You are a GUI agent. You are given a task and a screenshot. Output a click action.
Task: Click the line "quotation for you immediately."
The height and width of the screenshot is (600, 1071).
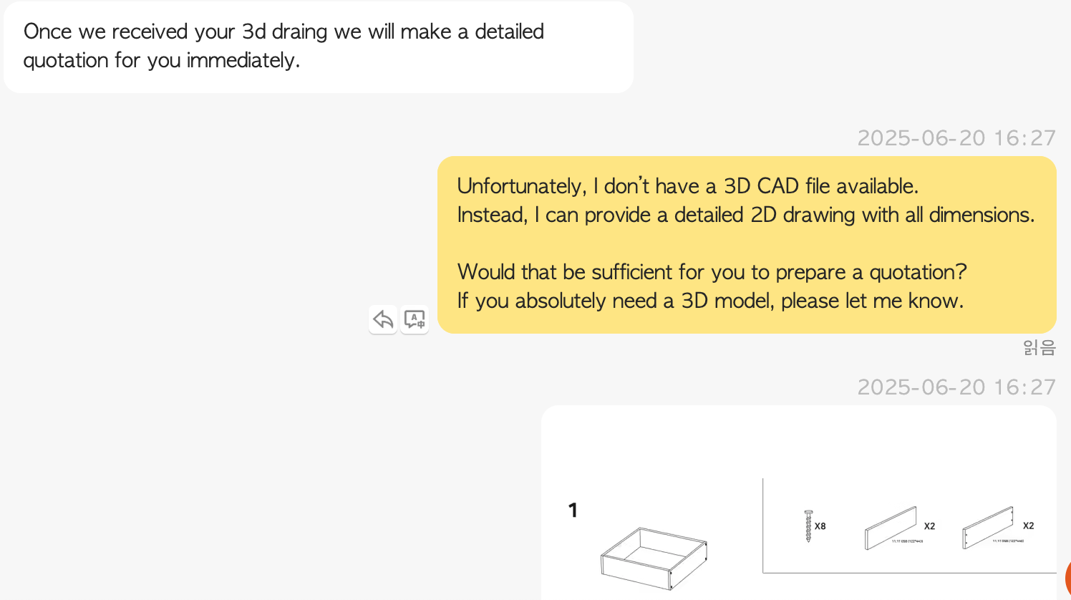(x=162, y=60)
